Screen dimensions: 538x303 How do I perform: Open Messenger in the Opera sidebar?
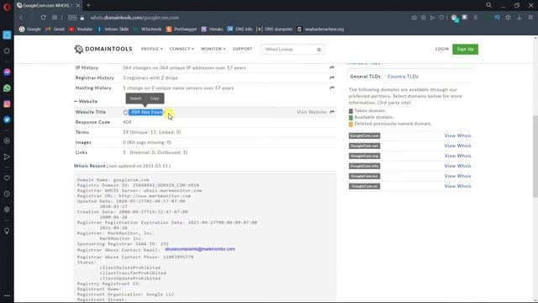pyautogui.click(x=7, y=72)
